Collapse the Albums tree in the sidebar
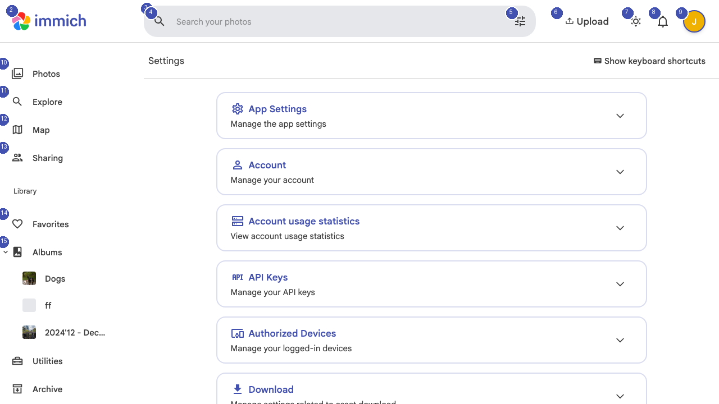 tap(6, 252)
